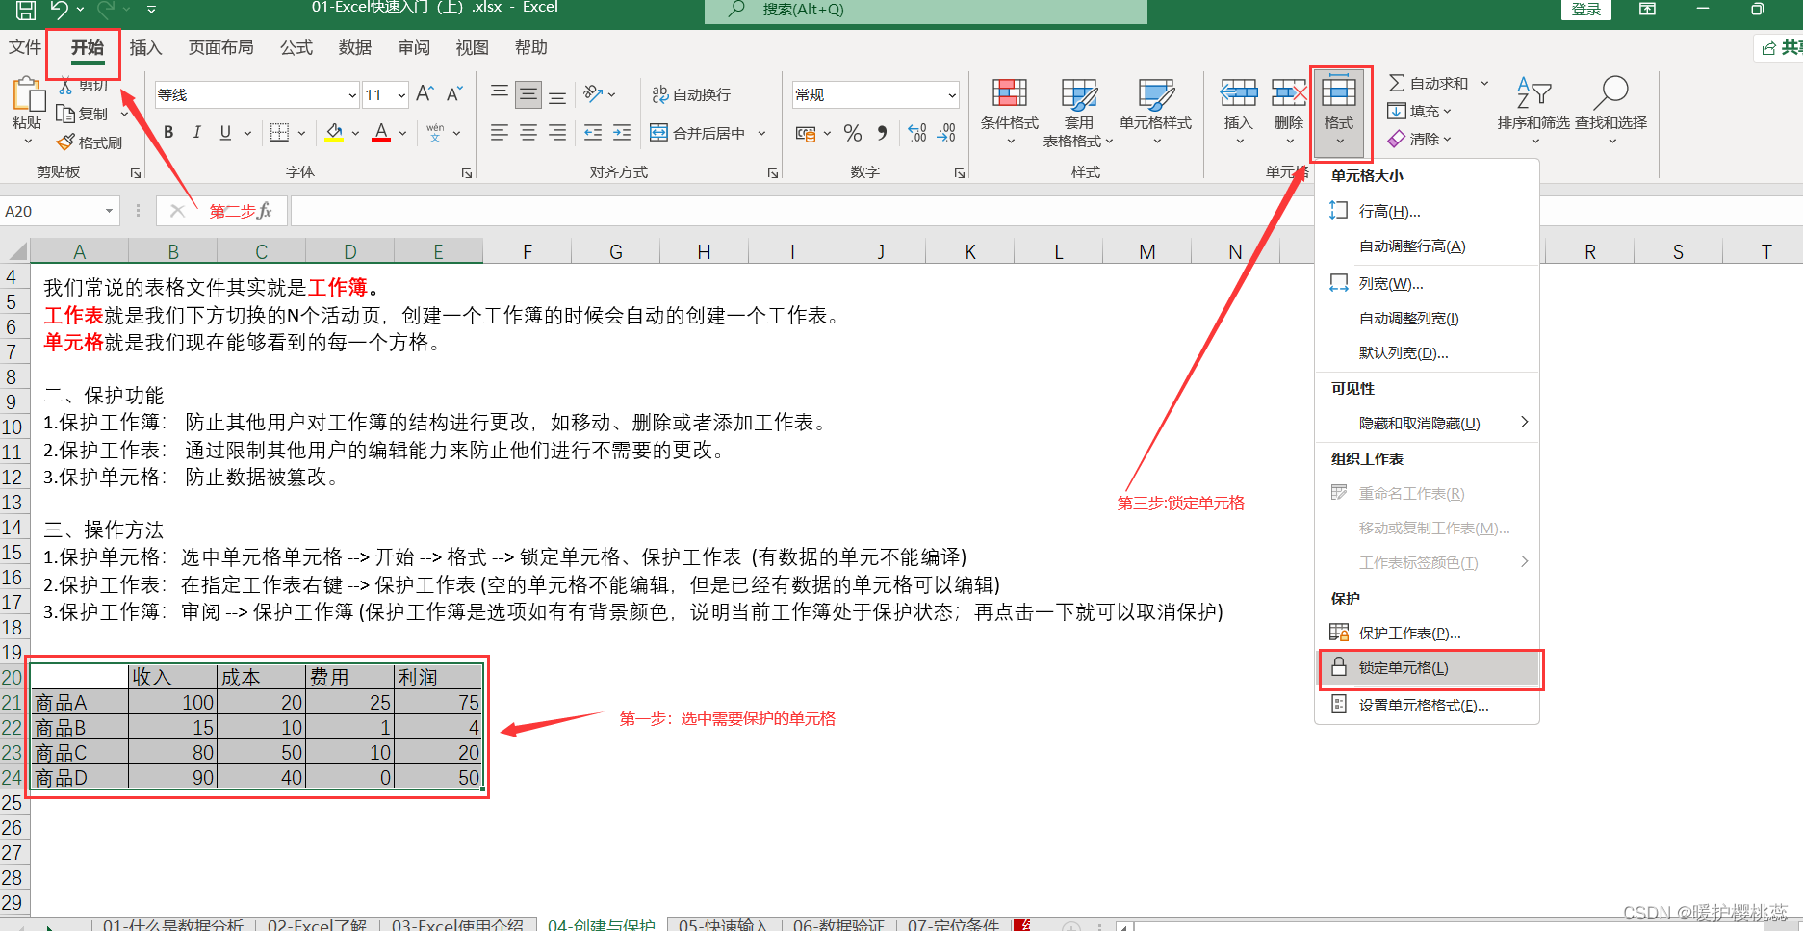1803x931 pixels.
Task: Click the 自动换行 wrap text button
Action: [691, 94]
